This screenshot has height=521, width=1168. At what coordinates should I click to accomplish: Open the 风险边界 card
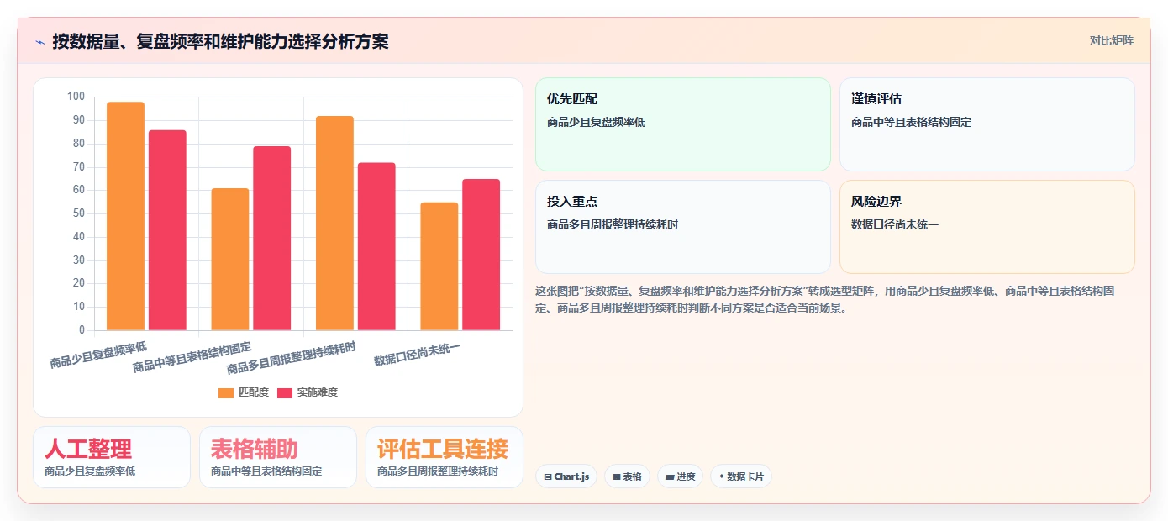987,227
